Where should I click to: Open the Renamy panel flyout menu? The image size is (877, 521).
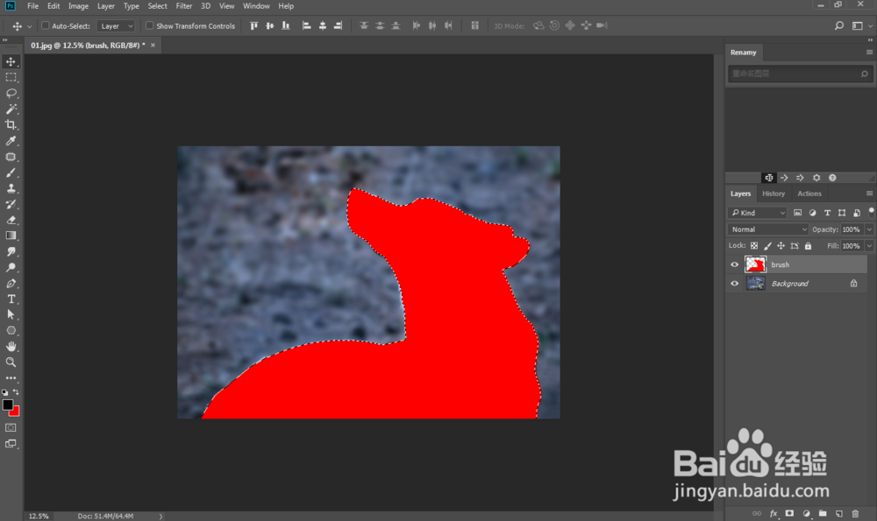[x=869, y=52]
